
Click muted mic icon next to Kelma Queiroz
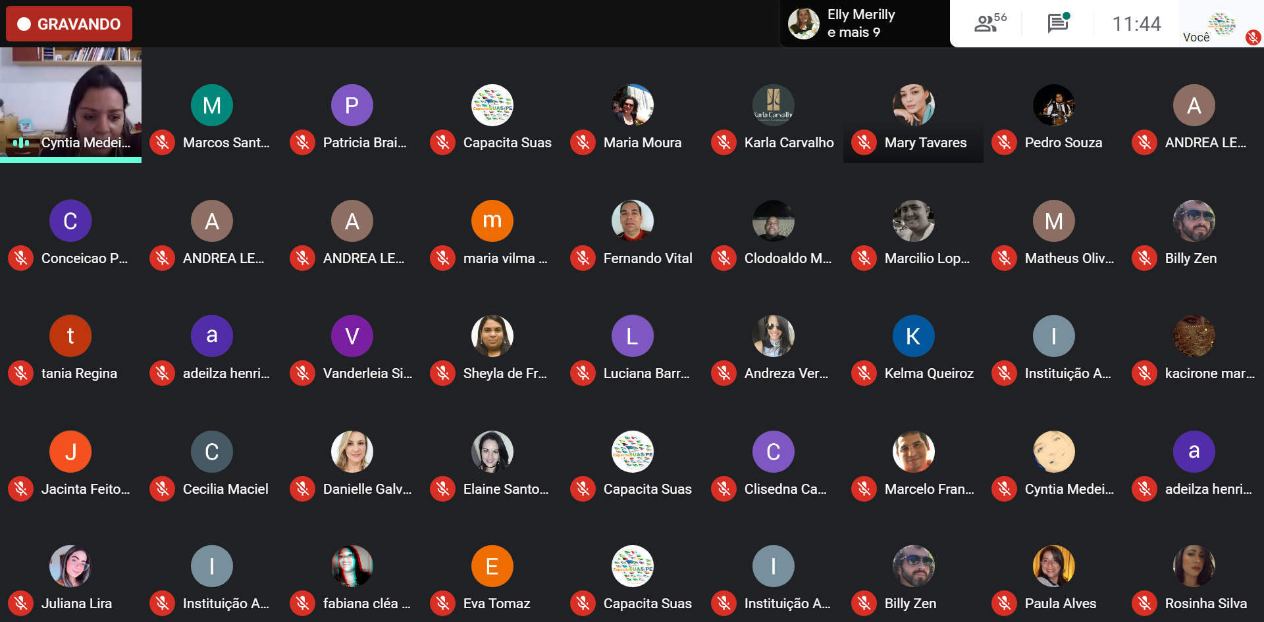(864, 373)
